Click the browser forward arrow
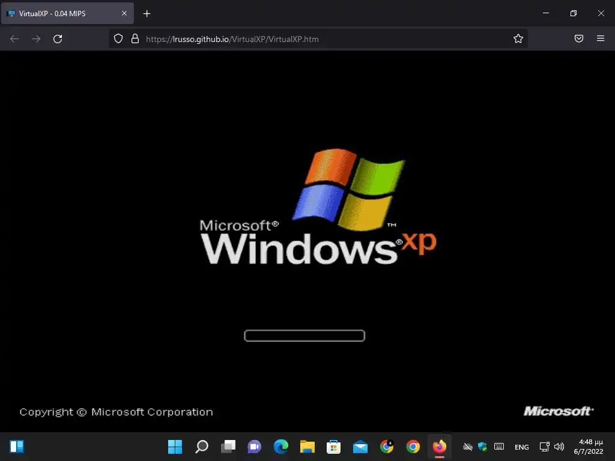Image resolution: width=615 pixels, height=461 pixels. coord(36,39)
